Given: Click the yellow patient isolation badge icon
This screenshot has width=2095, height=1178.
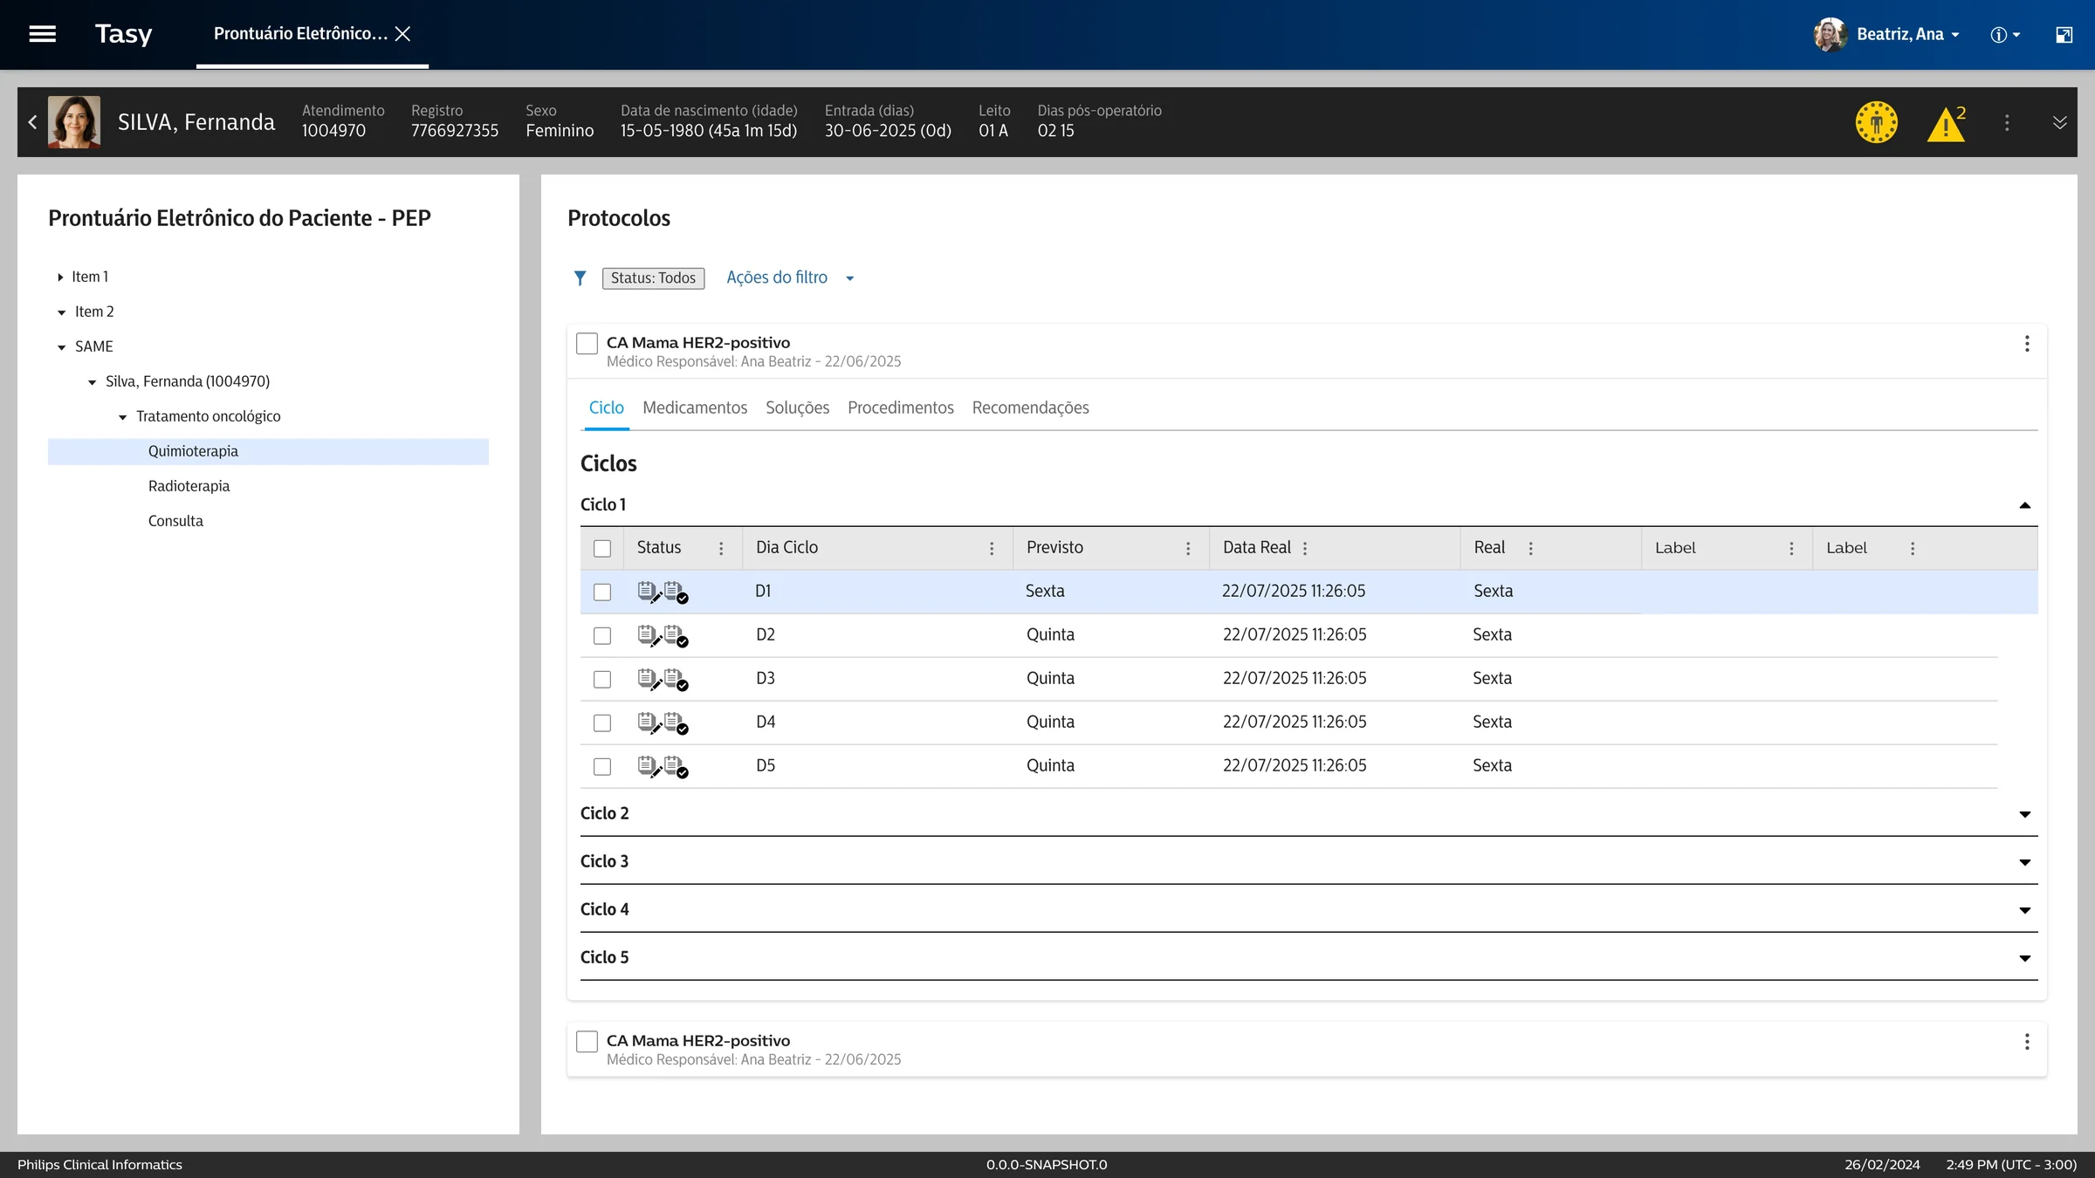Looking at the screenshot, I should click(1876, 122).
